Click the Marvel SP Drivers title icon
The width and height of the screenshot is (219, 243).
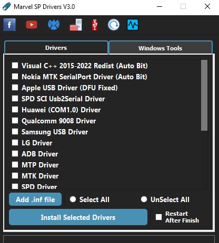tap(7, 7)
